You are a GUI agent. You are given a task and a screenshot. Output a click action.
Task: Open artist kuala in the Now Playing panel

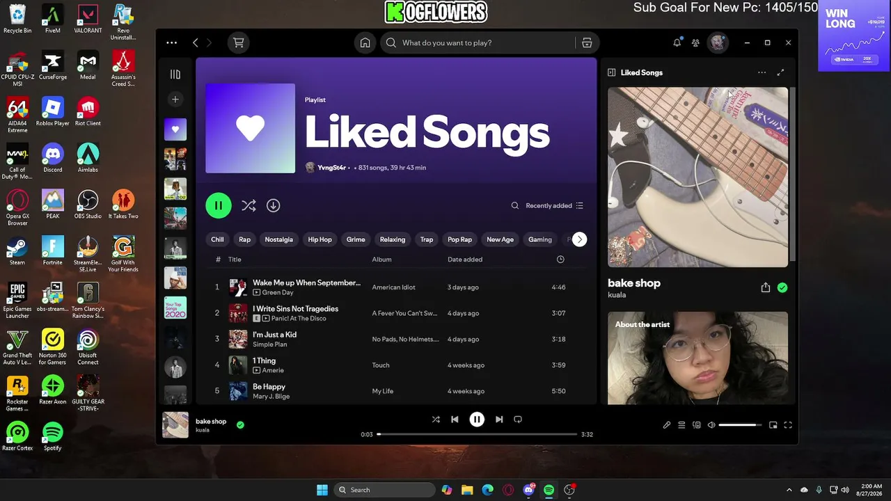pos(617,295)
